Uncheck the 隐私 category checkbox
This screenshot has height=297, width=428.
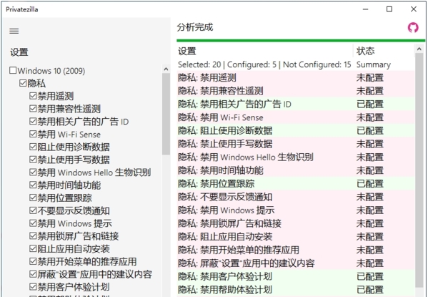tap(23, 83)
